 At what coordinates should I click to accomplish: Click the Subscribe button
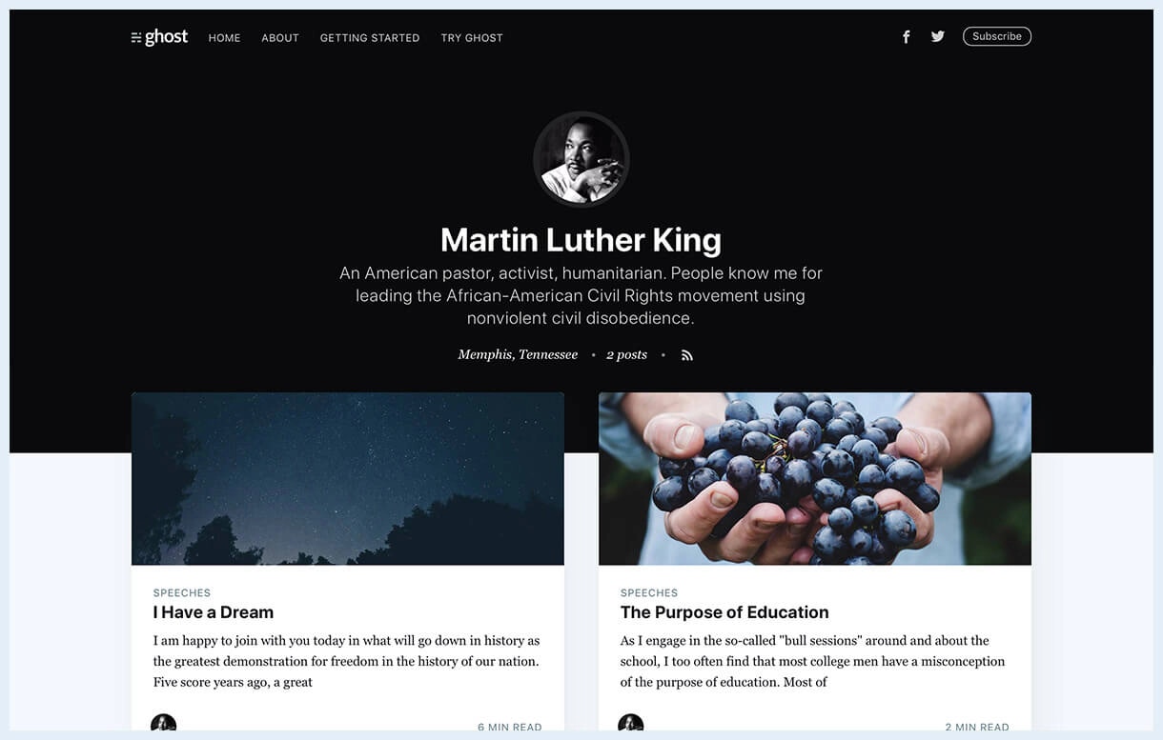[997, 36]
